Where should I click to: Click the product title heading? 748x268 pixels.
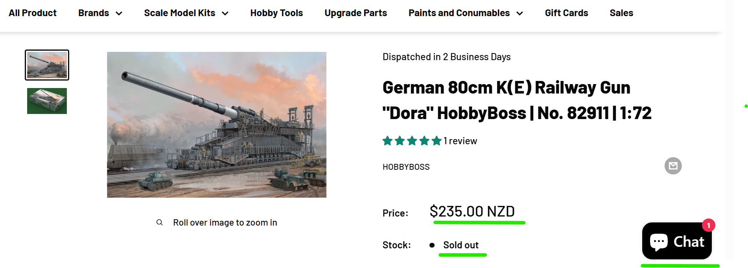point(516,100)
